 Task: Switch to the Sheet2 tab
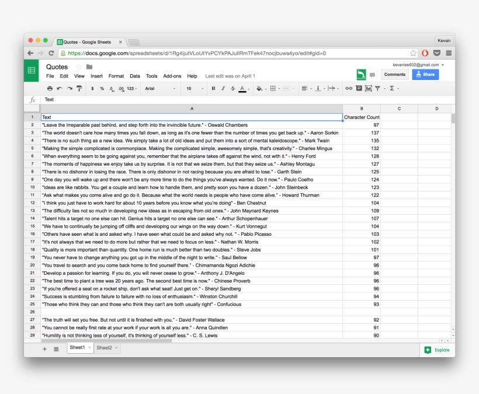(105, 348)
